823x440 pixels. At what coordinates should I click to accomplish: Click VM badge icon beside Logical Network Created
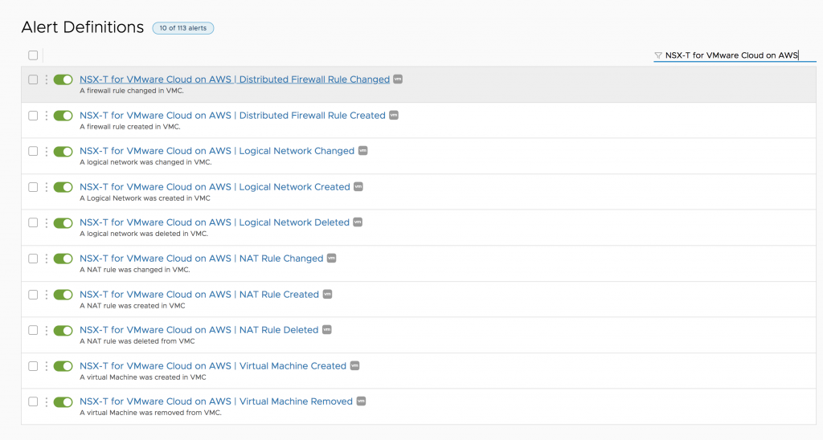click(358, 187)
